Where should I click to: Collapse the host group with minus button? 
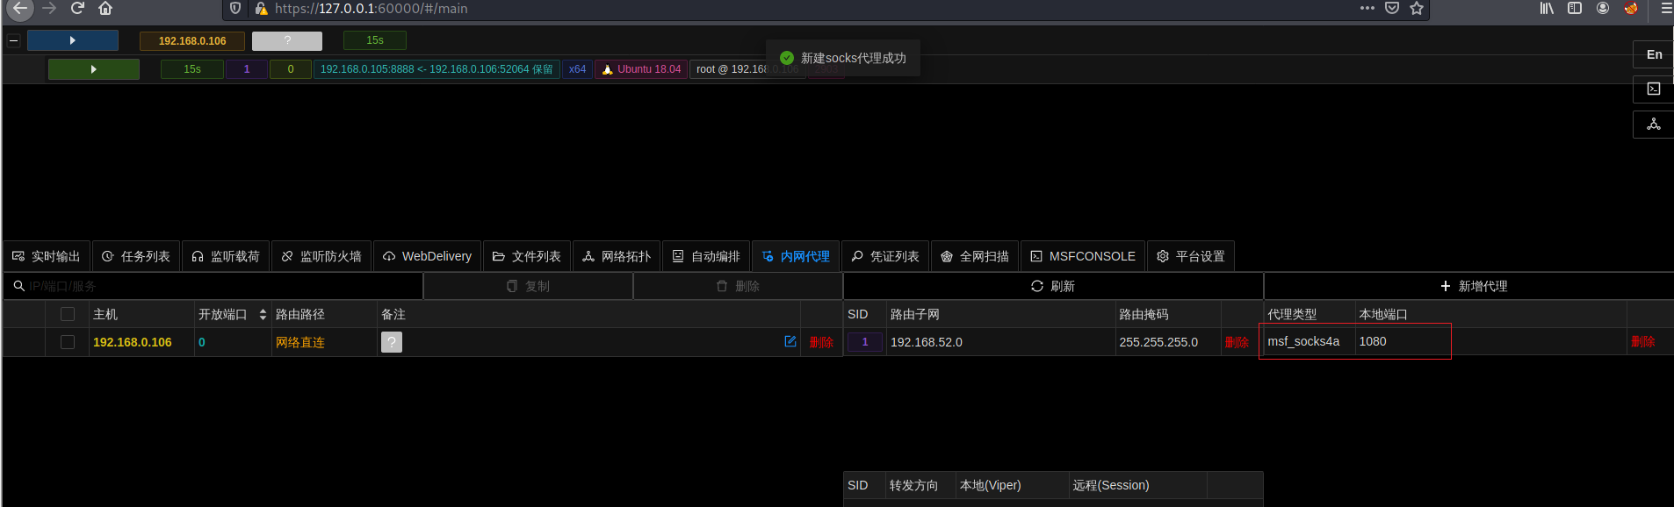point(14,40)
